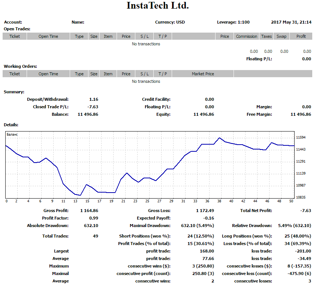316x287 pixels.
Task: Click Taxes column header in Open Trades
Action: [267, 36]
